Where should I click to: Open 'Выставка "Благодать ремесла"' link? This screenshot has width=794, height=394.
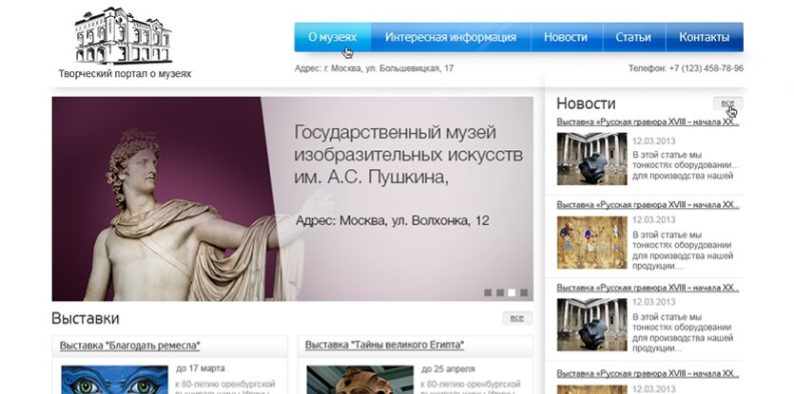pyautogui.click(x=129, y=346)
